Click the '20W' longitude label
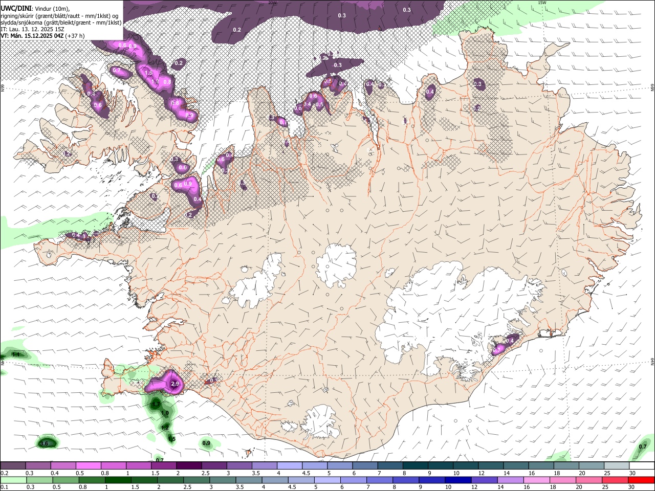 272,3
